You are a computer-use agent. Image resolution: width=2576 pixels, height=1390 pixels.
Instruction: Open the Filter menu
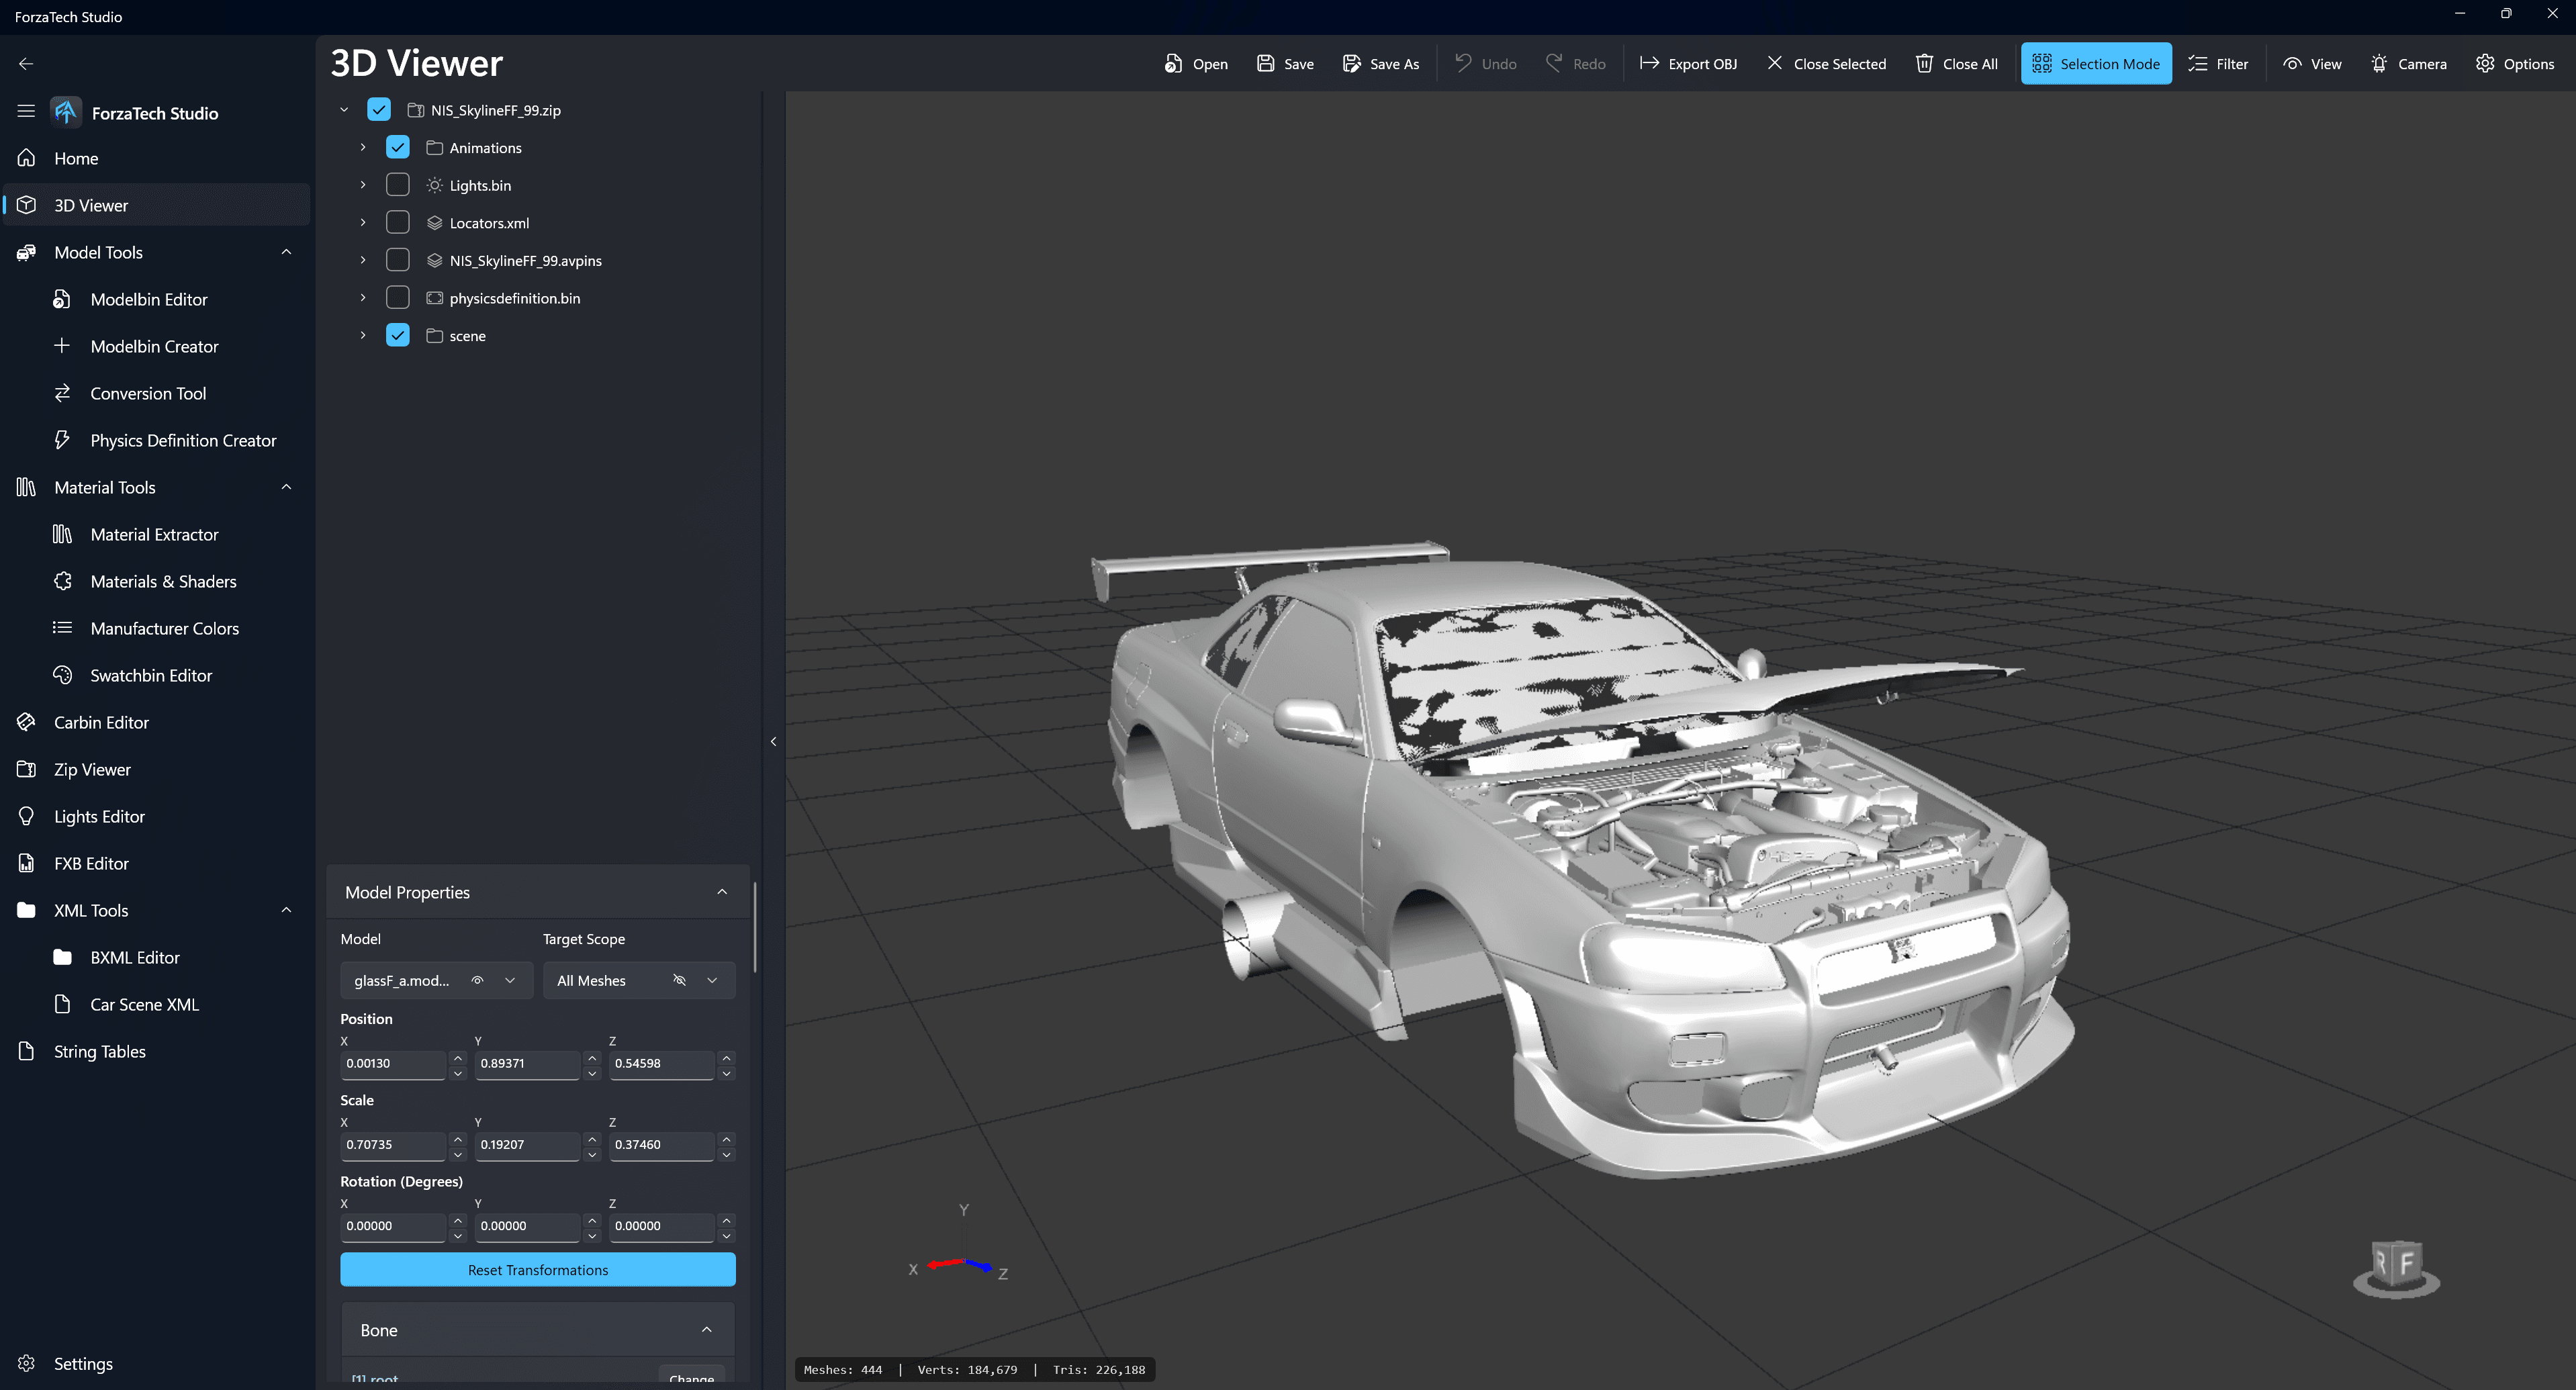click(x=2218, y=64)
